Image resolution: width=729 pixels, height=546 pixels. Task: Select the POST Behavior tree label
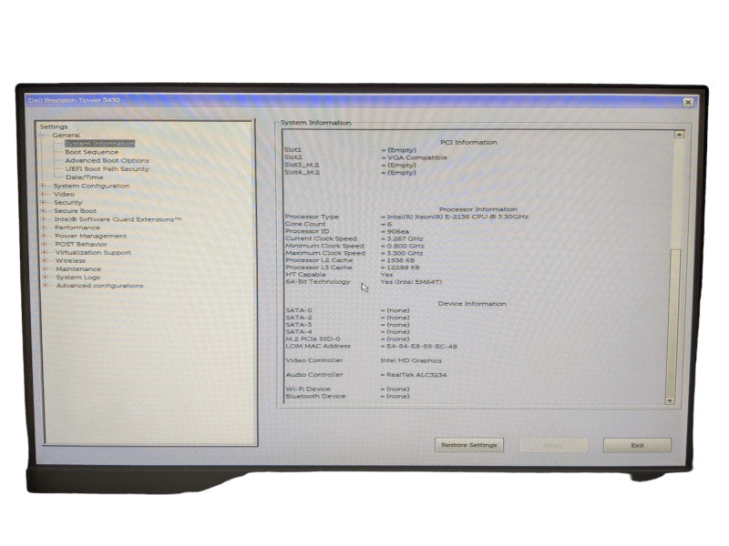coord(81,245)
